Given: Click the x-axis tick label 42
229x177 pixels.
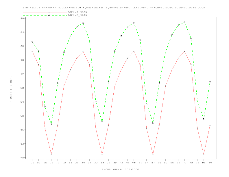Looking at the screenshot, I should pos(121,163).
